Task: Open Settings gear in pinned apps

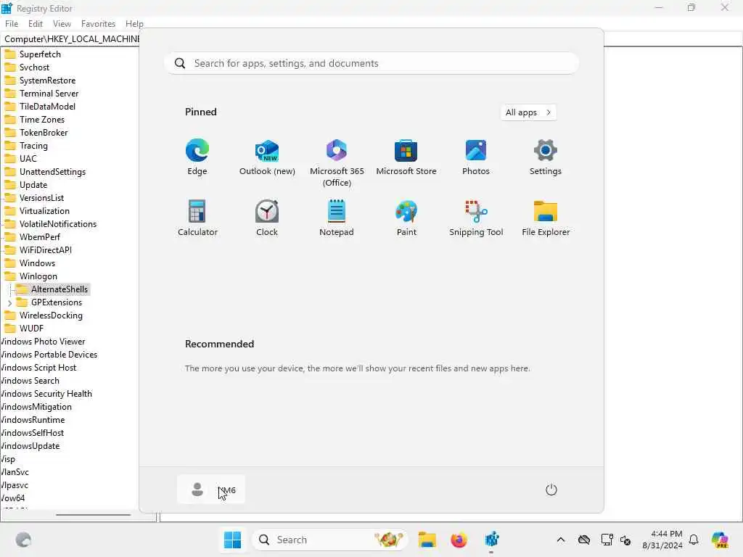Action: [546, 157]
